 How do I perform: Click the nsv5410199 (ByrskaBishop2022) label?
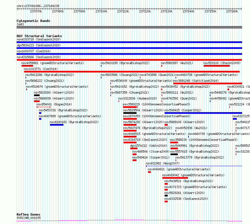[x=125, y=63]
